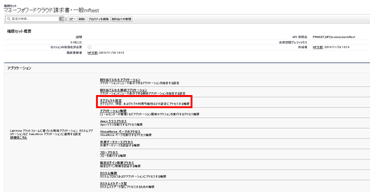Click the 詳細はこちら link
Viewport: 370px width, 193px height.
tap(19, 138)
